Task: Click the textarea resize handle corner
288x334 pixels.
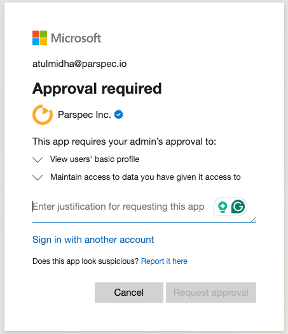Action: point(254,220)
